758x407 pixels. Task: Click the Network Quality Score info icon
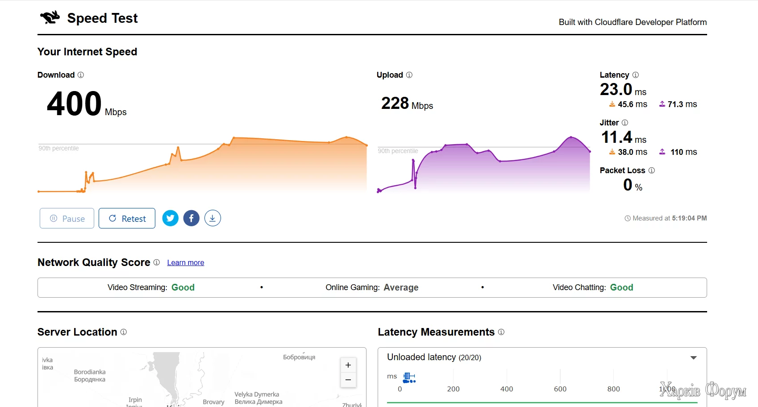(x=157, y=262)
